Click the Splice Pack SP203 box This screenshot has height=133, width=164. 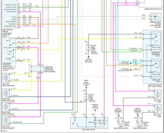(86, 97)
